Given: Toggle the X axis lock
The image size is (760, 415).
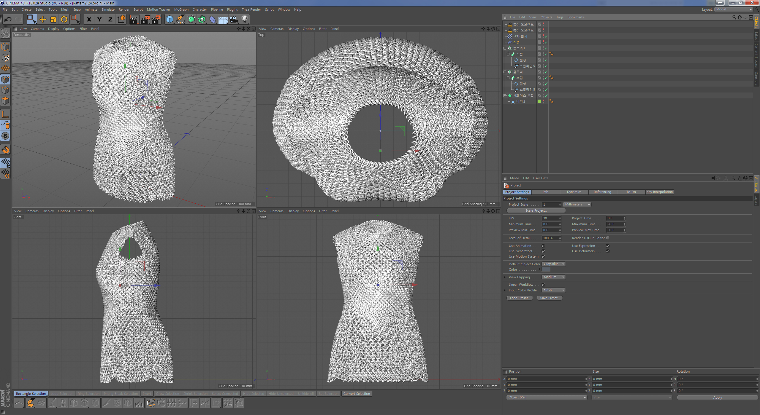Looking at the screenshot, I should tap(89, 20).
